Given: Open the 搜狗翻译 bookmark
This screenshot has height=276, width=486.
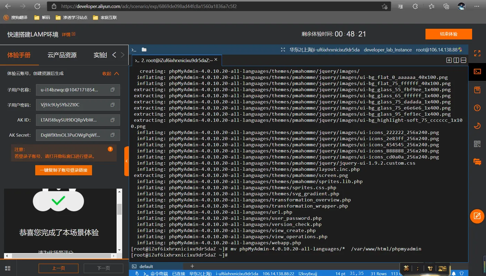Looking at the screenshot, I should (x=16, y=17).
